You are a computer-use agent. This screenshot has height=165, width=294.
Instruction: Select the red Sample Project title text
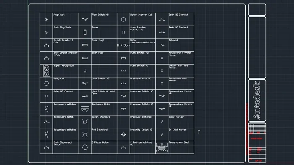257,139
